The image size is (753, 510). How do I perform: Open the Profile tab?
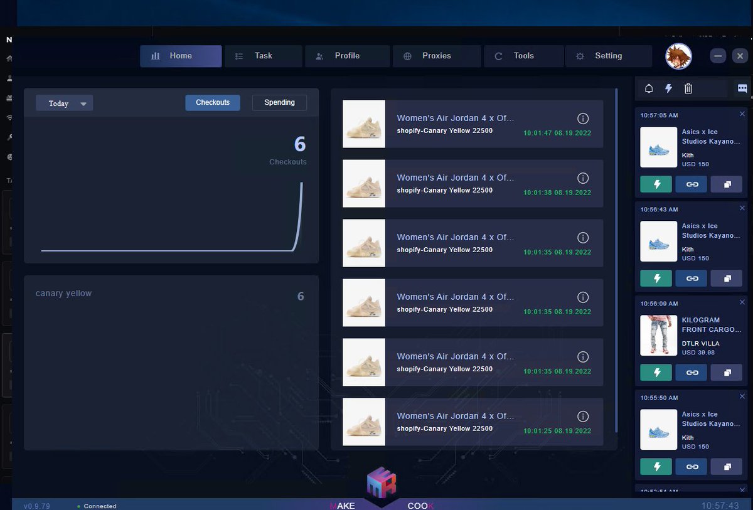pos(347,56)
